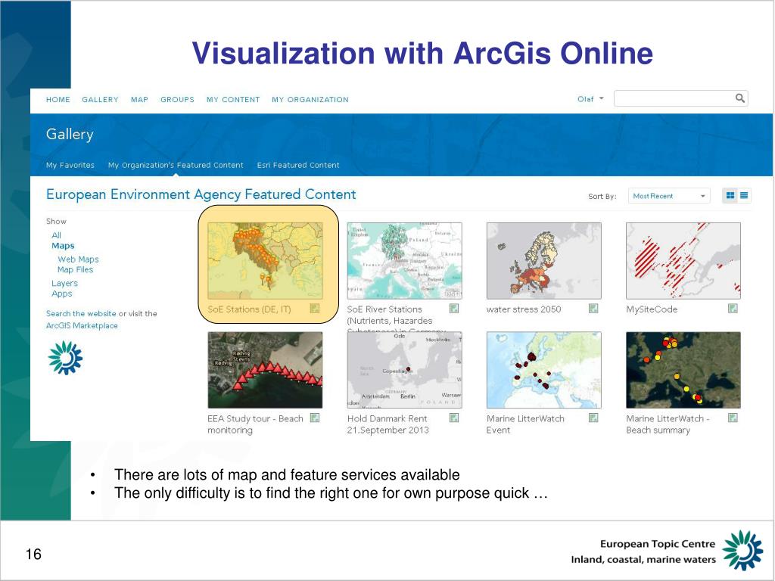Click the web map icon beside SoE Stations (DE, IT)

[314, 309]
